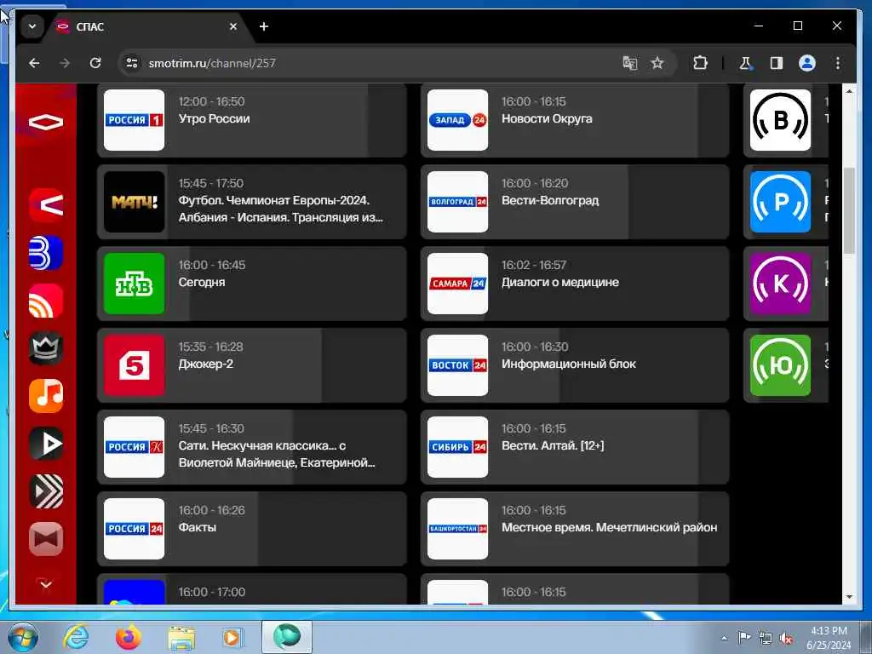Open the purple radio station К icon
872x654 pixels.
tap(780, 284)
